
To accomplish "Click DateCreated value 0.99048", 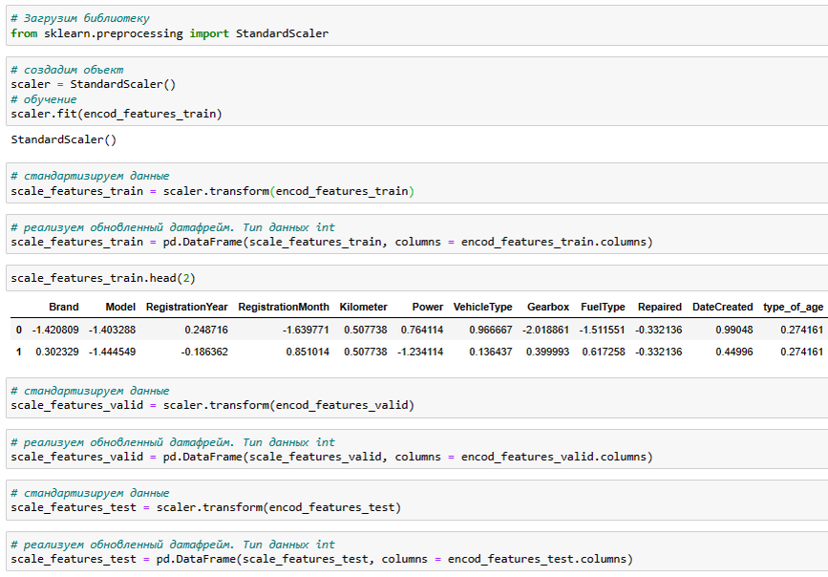I will coord(734,330).
